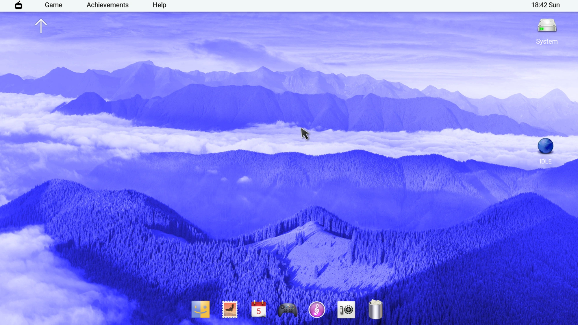Click the Sun day indicator in clock
Image resolution: width=578 pixels, height=325 pixels.
[x=554, y=5]
